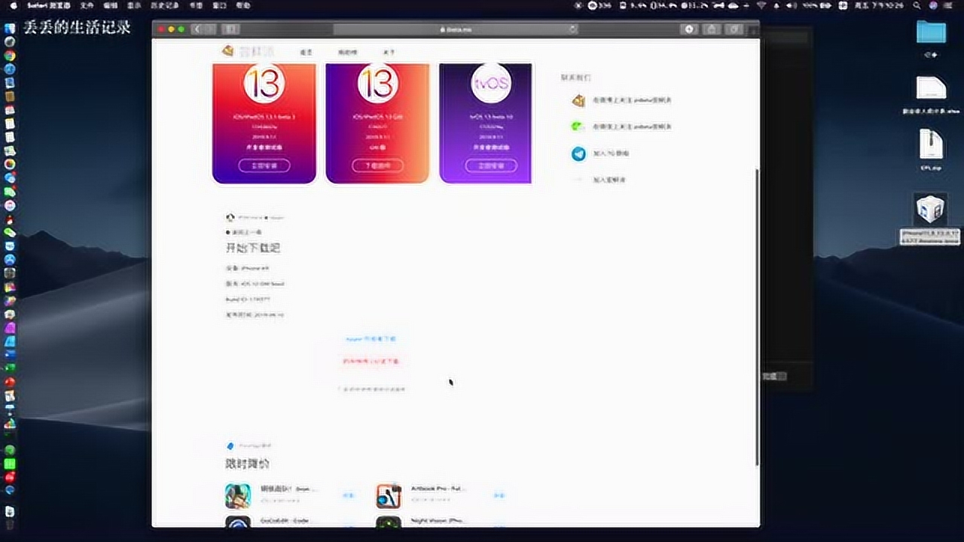Click the first app icon in the discount list

tap(238, 495)
